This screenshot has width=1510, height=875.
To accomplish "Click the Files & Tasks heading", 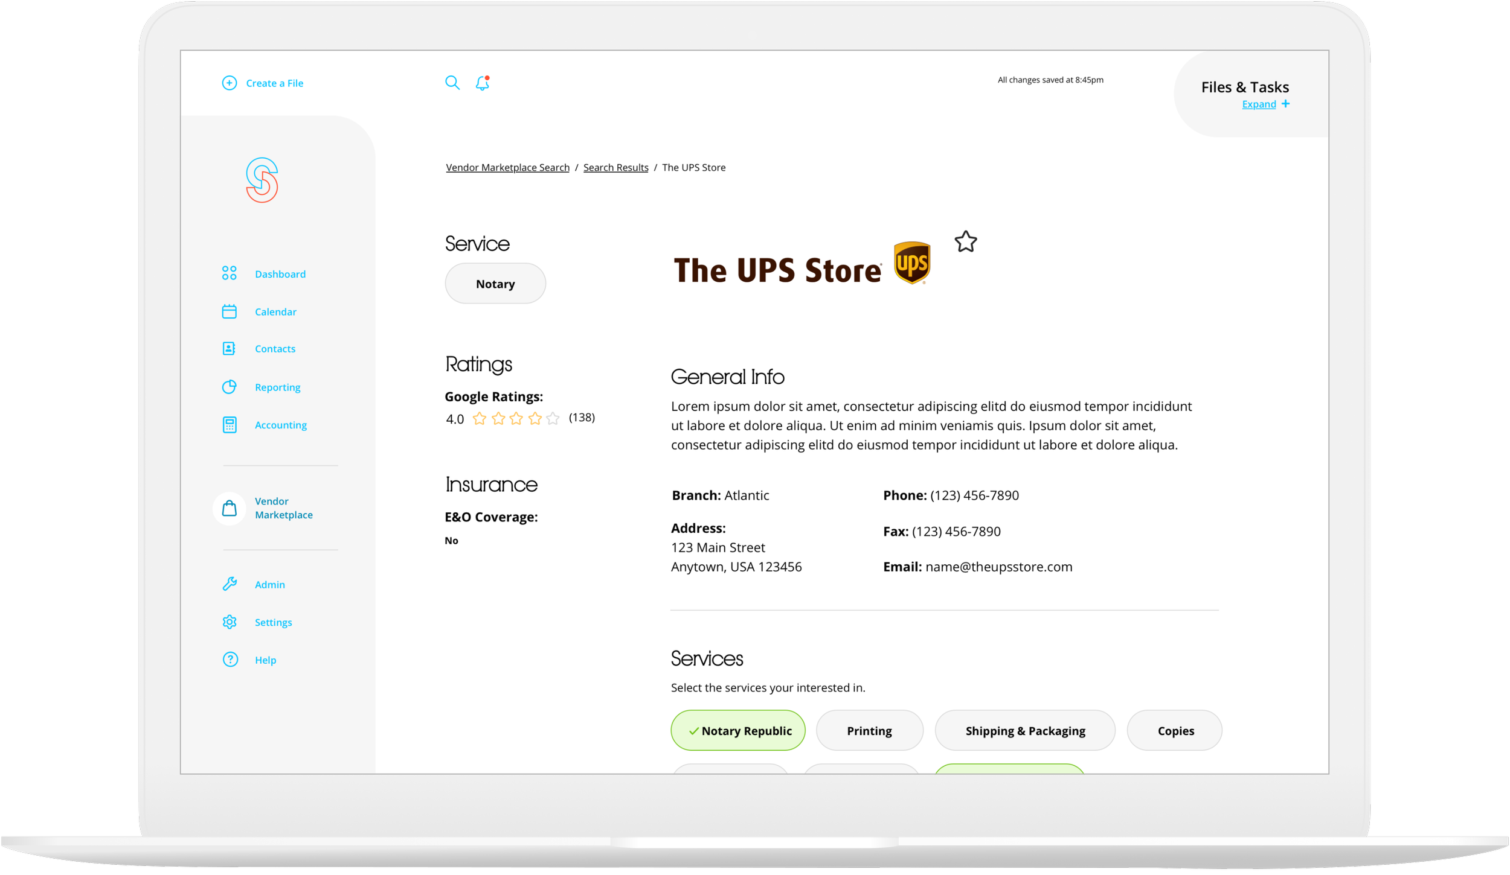I will pyautogui.click(x=1245, y=87).
